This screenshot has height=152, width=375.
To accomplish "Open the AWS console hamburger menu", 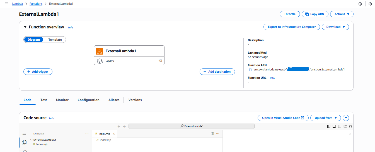I will point(6,4).
